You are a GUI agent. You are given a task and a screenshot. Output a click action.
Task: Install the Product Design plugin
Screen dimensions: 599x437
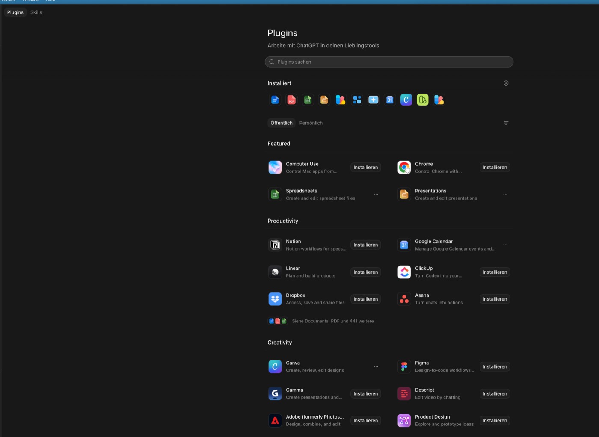click(x=495, y=421)
